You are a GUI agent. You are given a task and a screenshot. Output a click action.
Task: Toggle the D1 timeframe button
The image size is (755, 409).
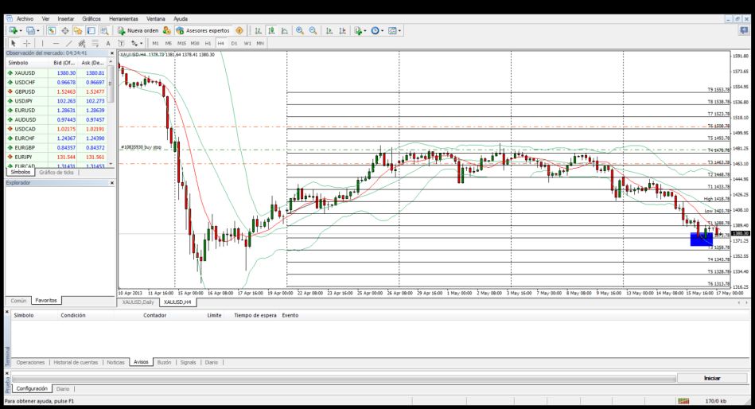coord(234,43)
